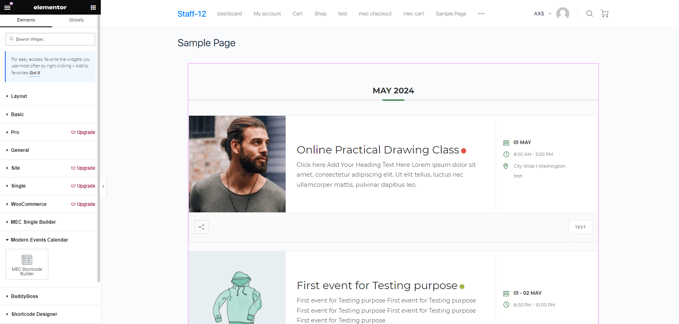Expand the Basic widget category

pos(17,114)
